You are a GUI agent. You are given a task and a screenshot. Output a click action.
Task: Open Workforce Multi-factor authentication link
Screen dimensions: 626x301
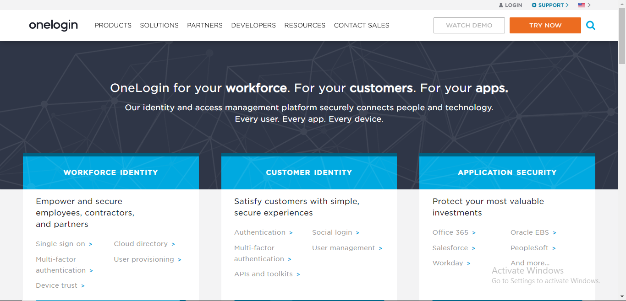coord(65,265)
